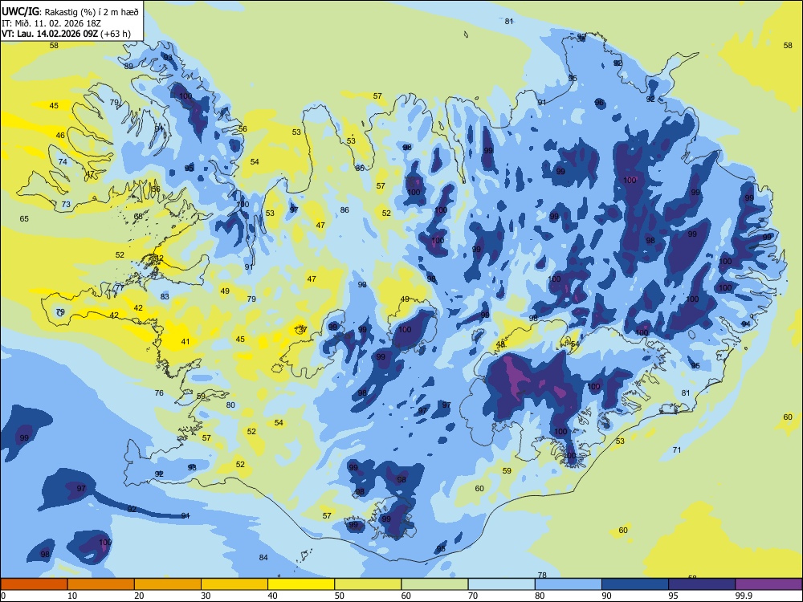Click the humidity value '46' on the map
The image size is (803, 602).
pyautogui.click(x=60, y=135)
